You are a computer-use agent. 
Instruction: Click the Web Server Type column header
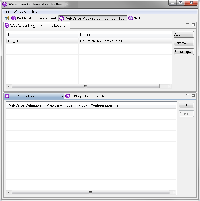coord(61,105)
